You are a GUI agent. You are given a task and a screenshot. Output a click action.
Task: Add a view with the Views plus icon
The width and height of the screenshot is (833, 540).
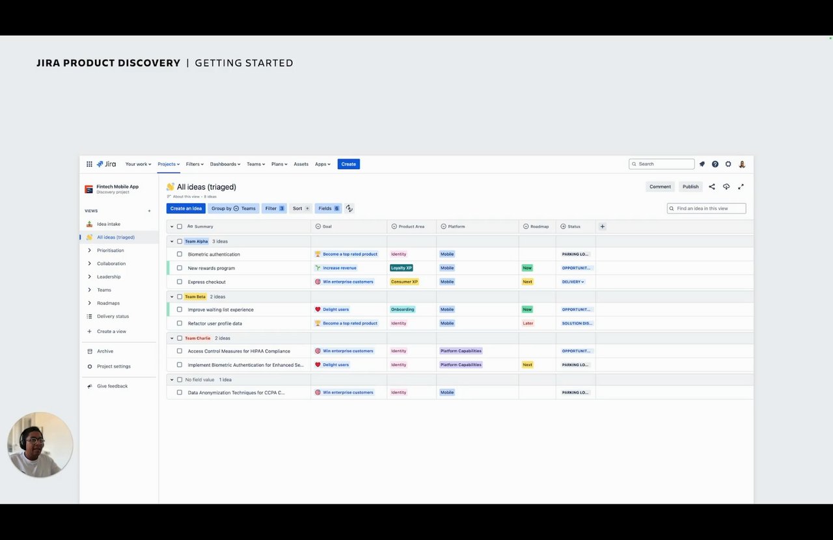click(x=149, y=211)
